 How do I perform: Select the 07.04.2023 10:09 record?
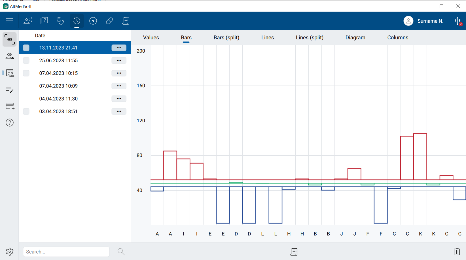pos(58,86)
